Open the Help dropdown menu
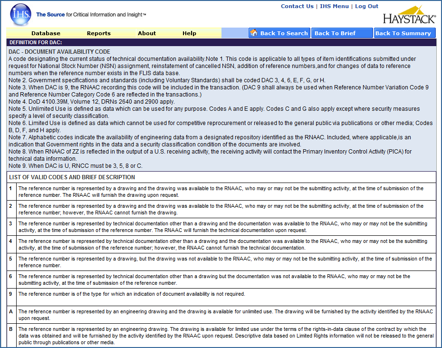 point(189,33)
